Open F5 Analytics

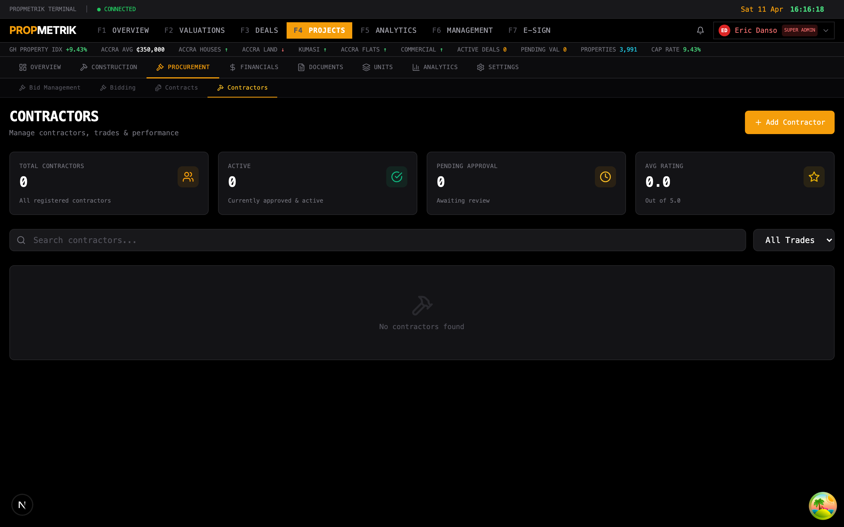point(389,30)
